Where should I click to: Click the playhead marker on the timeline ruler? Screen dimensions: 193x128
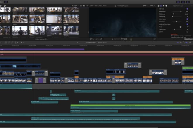(x=35, y=45)
